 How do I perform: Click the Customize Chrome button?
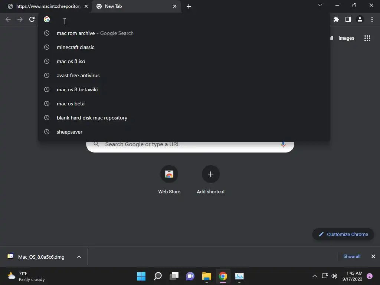click(x=343, y=235)
